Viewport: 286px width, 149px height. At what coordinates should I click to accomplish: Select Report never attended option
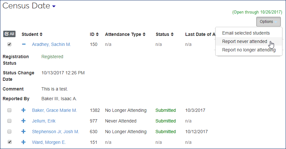tap(244, 41)
